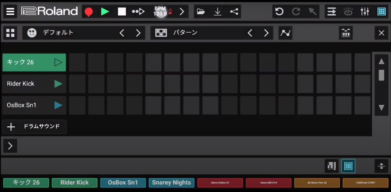Click the left arrow beside パターン
391x192 pixels.
[250, 33]
